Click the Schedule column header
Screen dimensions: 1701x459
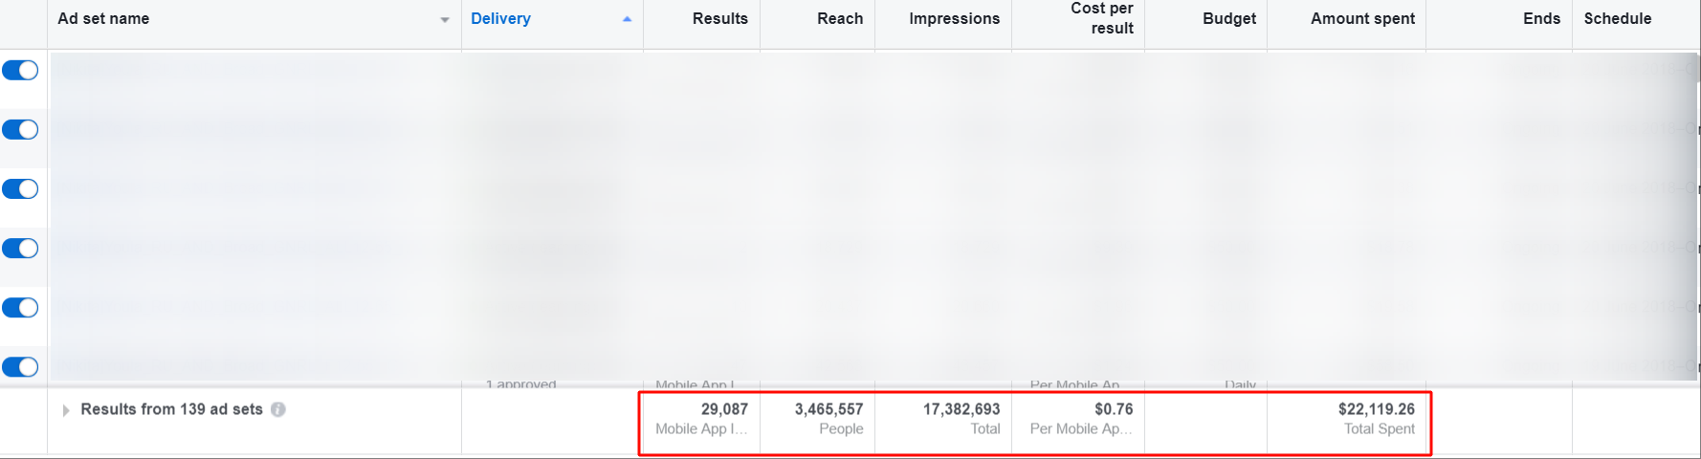pyautogui.click(x=1617, y=19)
